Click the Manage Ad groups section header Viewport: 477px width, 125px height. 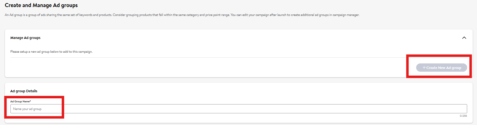(26, 38)
